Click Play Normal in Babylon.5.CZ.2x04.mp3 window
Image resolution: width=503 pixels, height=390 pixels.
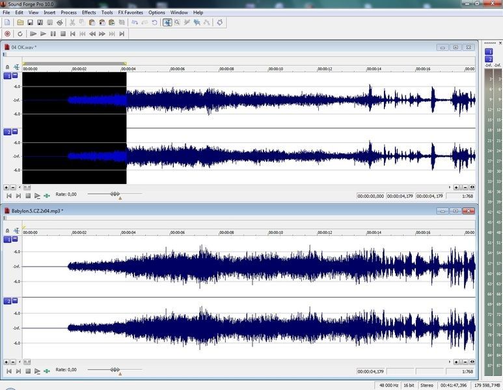(37, 370)
